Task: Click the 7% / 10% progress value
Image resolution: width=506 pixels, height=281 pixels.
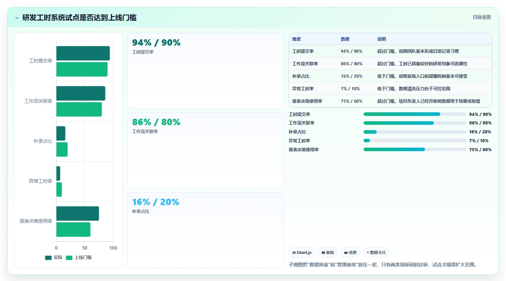Action: coord(479,141)
